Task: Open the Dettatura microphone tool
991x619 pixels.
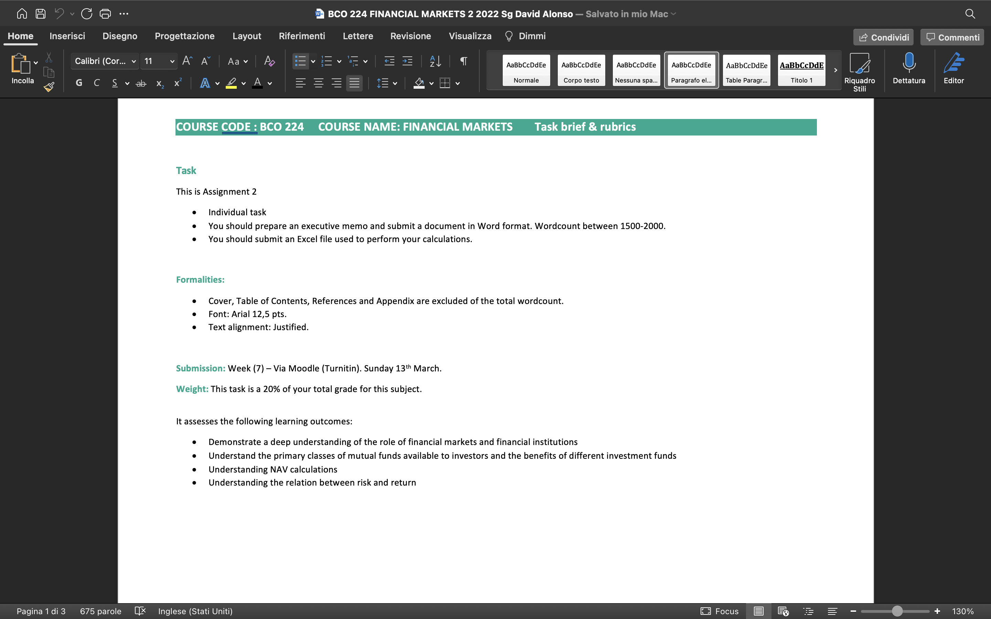Action: tap(909, 69)
